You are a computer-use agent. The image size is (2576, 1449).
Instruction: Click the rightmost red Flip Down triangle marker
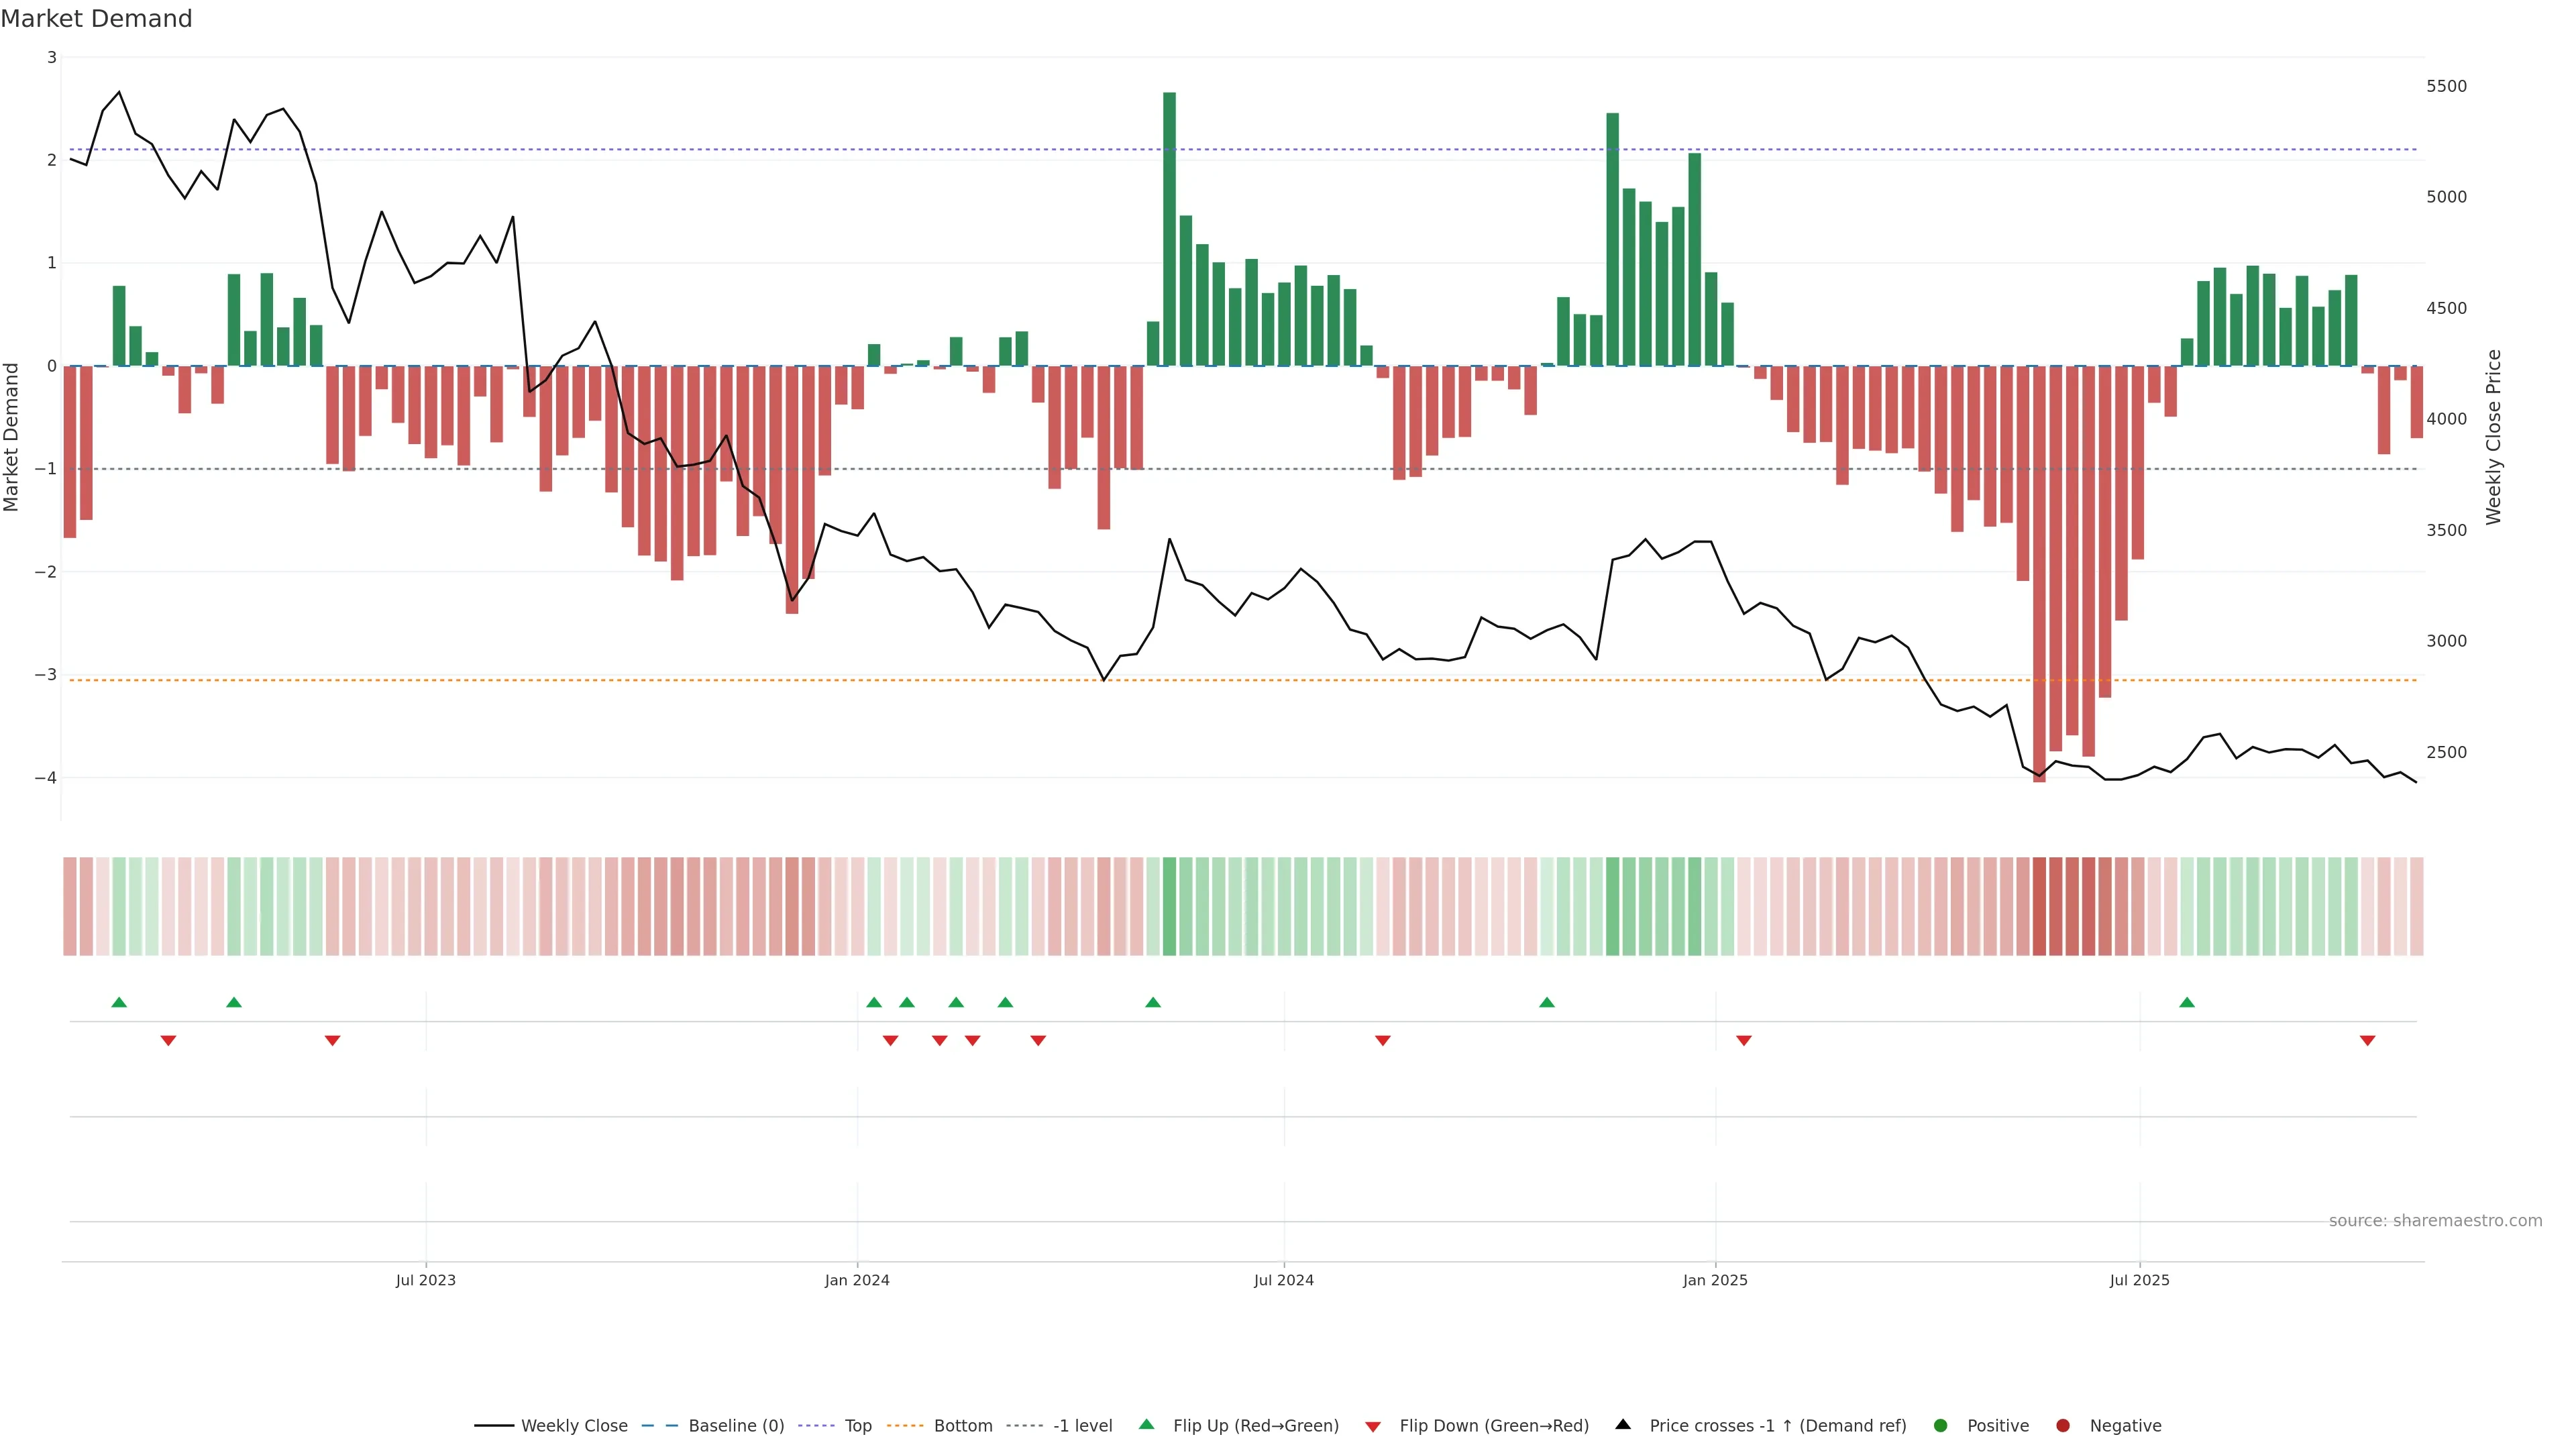pyautogui.click(x=2367, y=1041)
